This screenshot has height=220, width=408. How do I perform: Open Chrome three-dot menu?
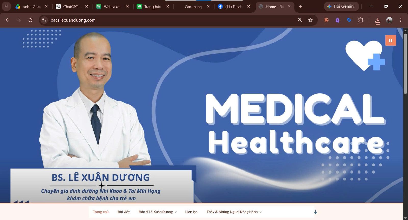point(401,20)
